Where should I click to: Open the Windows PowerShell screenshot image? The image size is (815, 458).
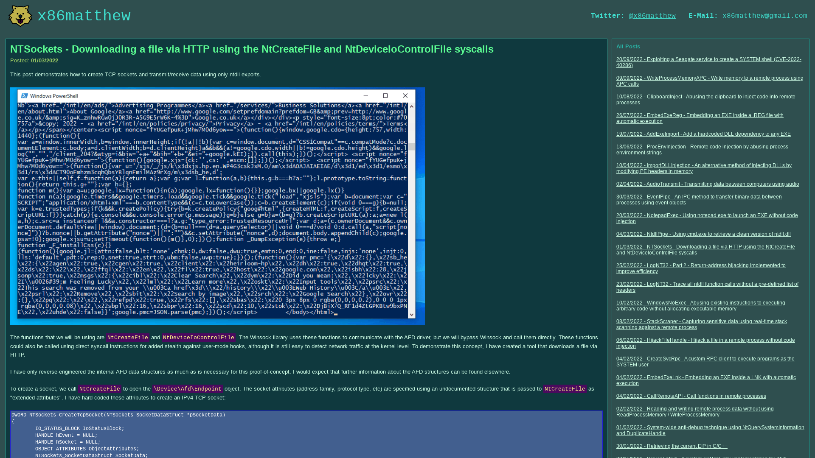pos(217,206)
